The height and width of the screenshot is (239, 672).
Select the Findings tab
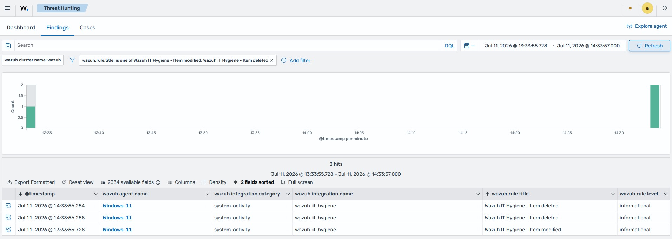click(58, 27)
